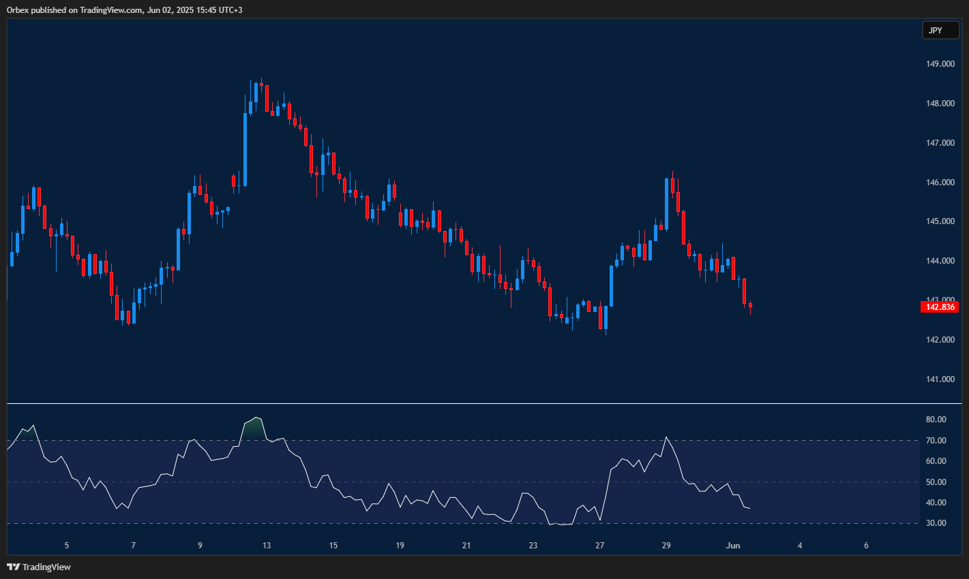
Task: Toggle the 70.00 overbought dashed line
Action: (x=477, y=441)
